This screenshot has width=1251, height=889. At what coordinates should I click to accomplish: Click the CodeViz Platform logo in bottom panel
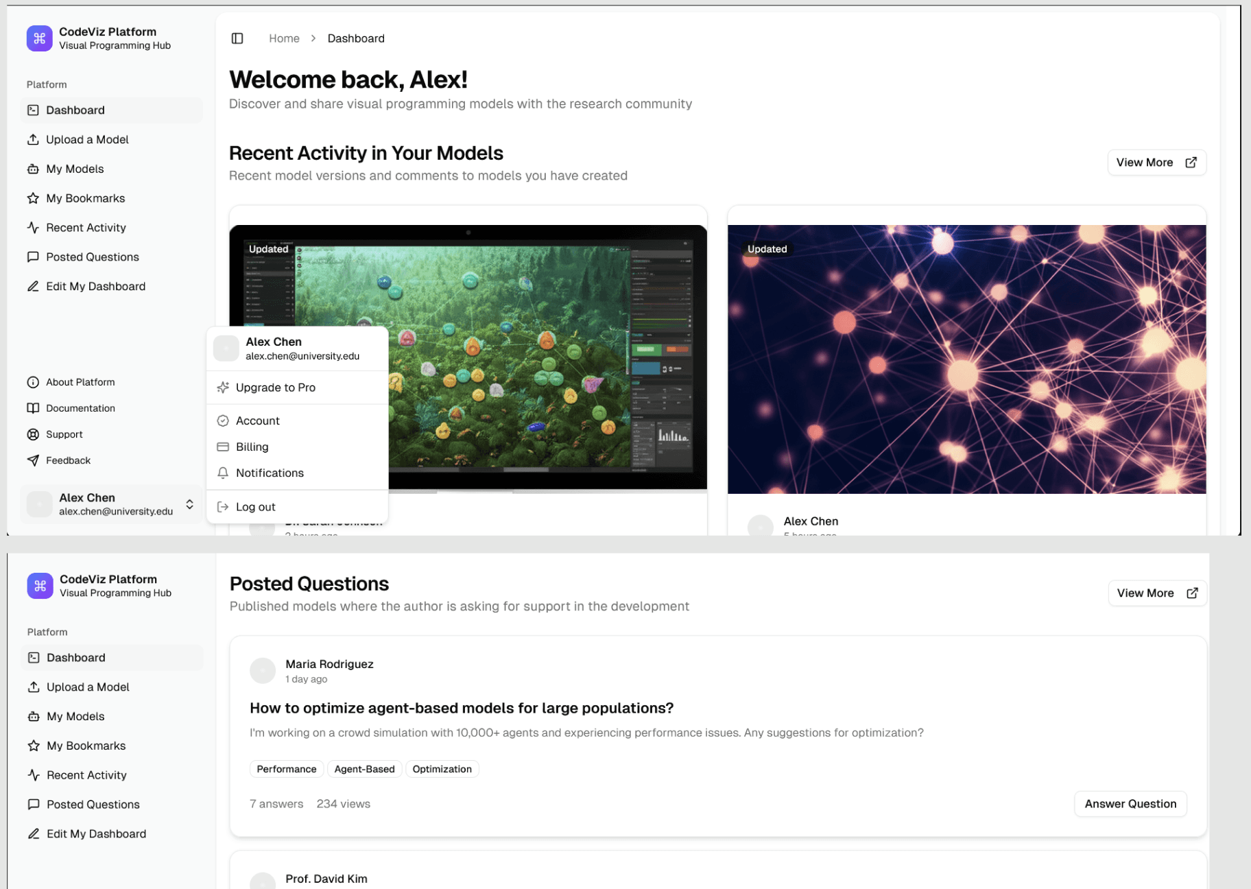(x=40, y=586)
